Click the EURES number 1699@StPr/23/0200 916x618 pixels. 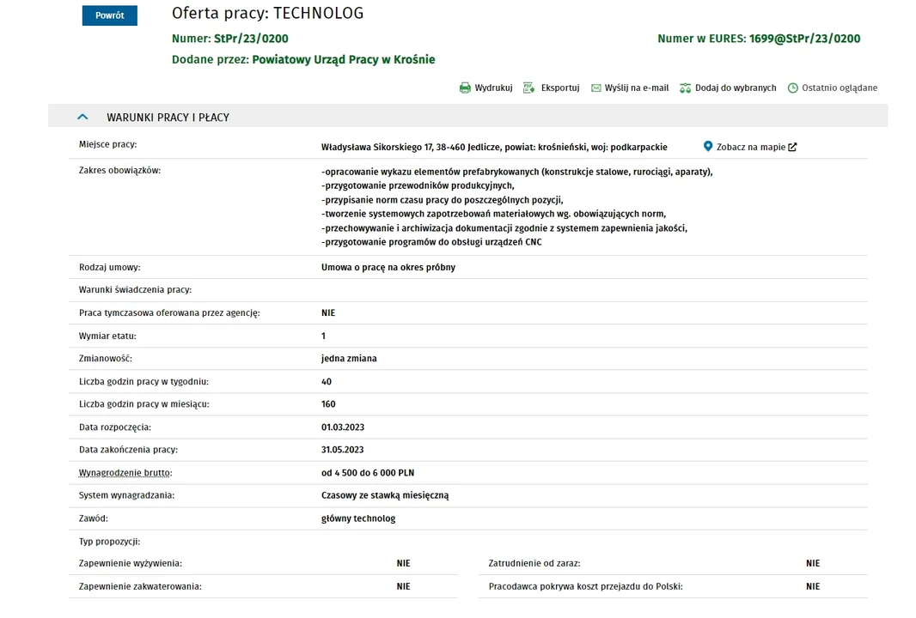pyautogui.click(x=804, y=39)
